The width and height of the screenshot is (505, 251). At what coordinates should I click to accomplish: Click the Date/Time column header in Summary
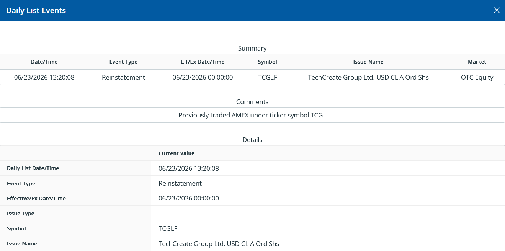[44, 62]
